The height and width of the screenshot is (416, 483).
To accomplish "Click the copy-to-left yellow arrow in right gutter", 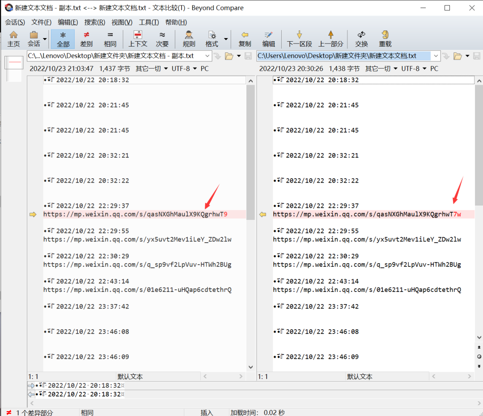I will point(263,214).
